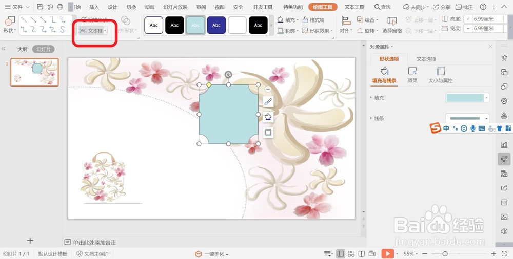Viewport: 513px width, 259px height.
Task: Click the floating brush style icon beside shape
Action: 268,102
